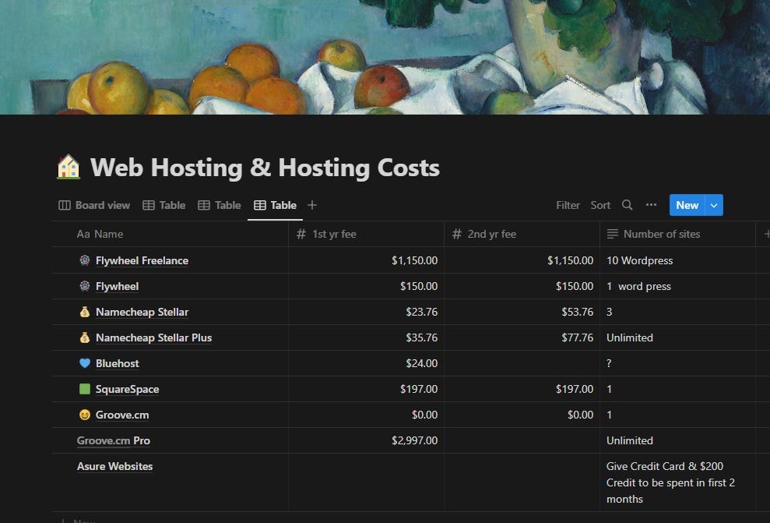Click the house page icon beside the title

pos(69,167)
